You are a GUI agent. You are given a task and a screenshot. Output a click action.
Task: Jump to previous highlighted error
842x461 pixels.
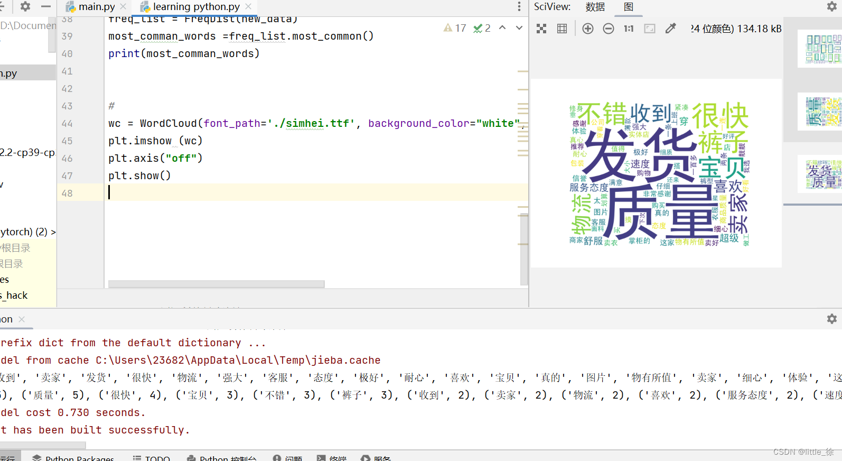point(502,28)
